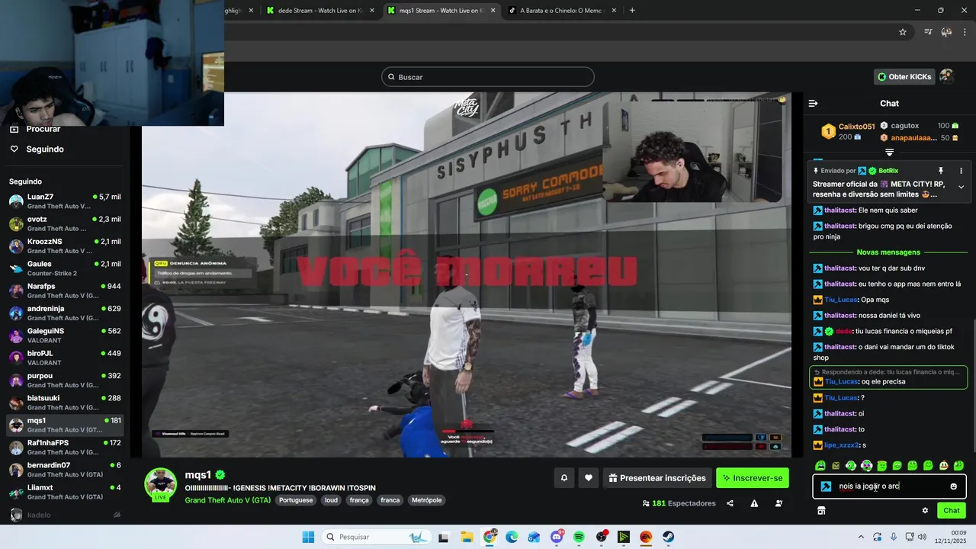The image size is (976, 549).
Task: Open Spotify from the taskbar
Action: click(579, 537)
